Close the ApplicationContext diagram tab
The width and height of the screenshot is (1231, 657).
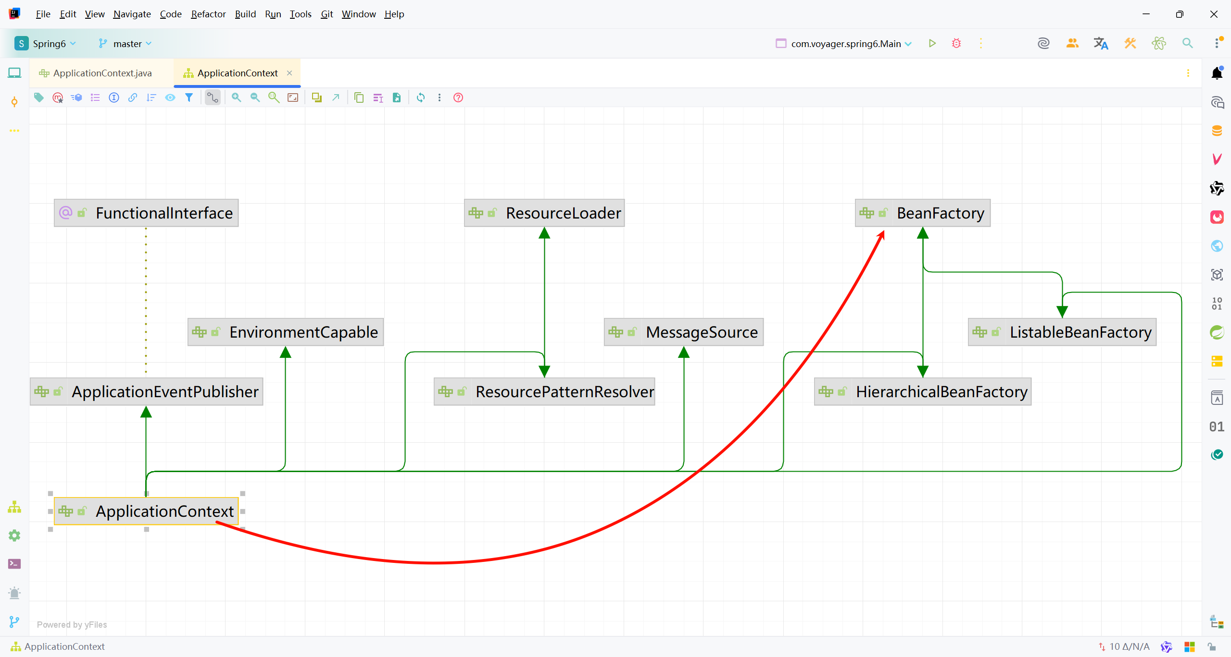click(x=289, y=73)
